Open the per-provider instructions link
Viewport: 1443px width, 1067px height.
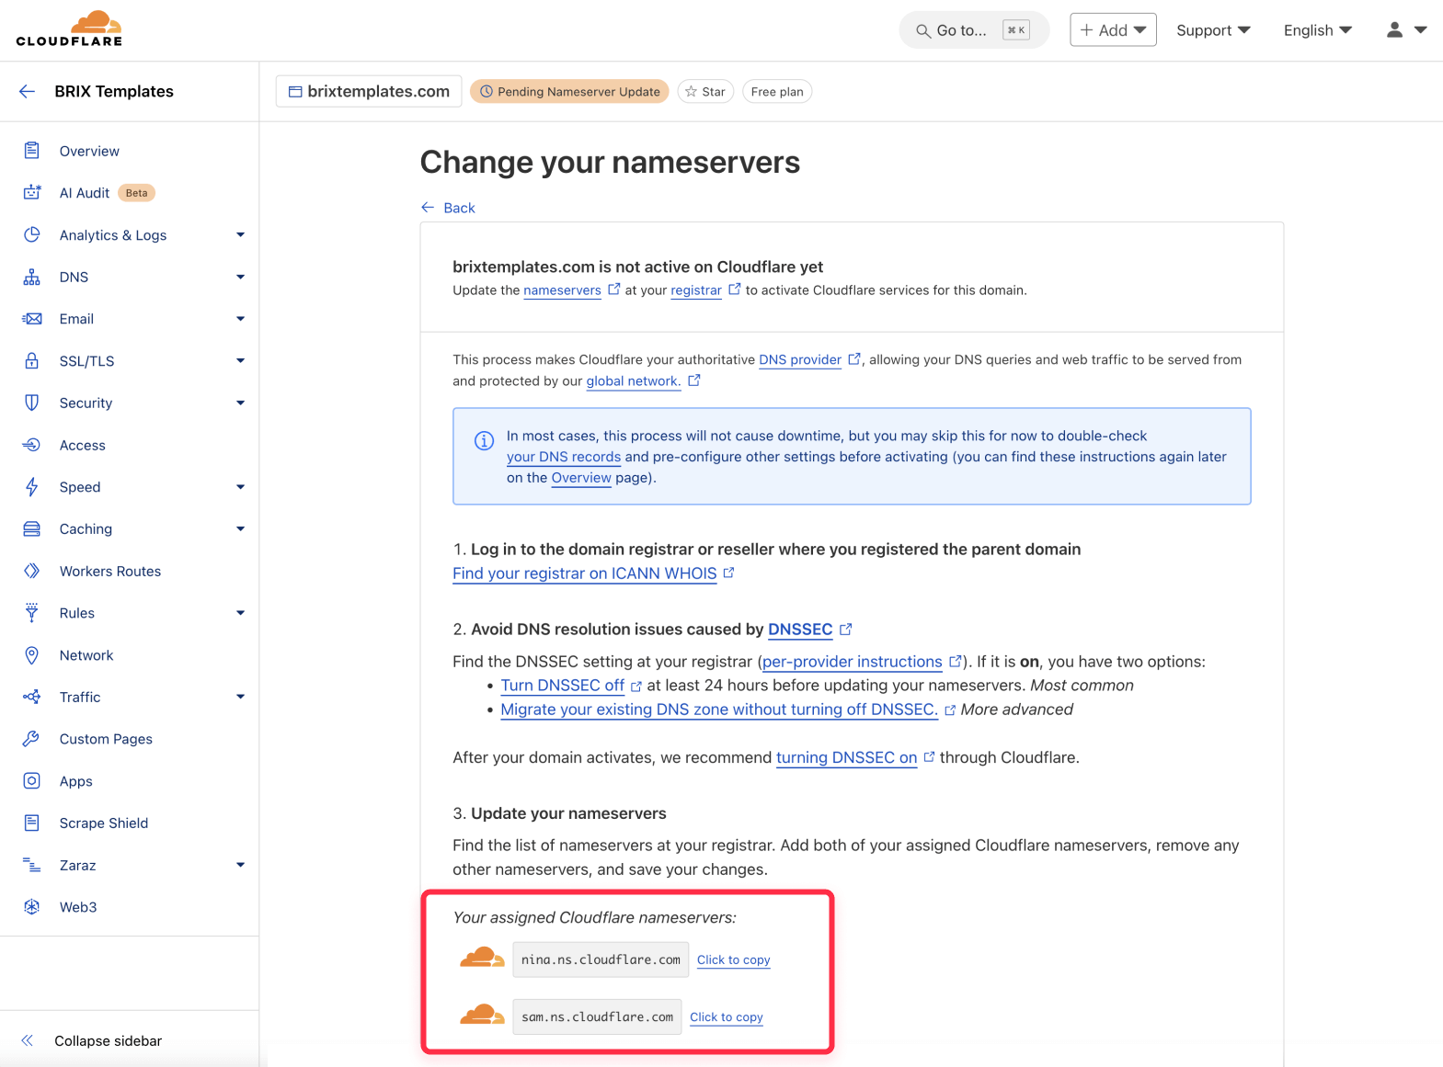pos(852,662)
